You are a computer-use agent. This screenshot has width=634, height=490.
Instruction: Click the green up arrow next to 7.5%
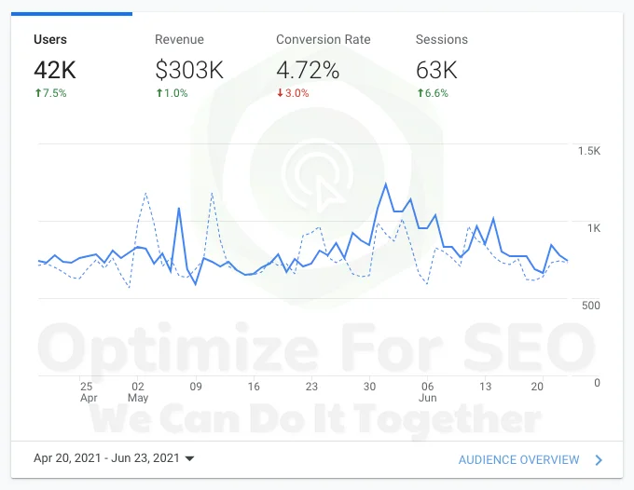[x=38, y=93]
